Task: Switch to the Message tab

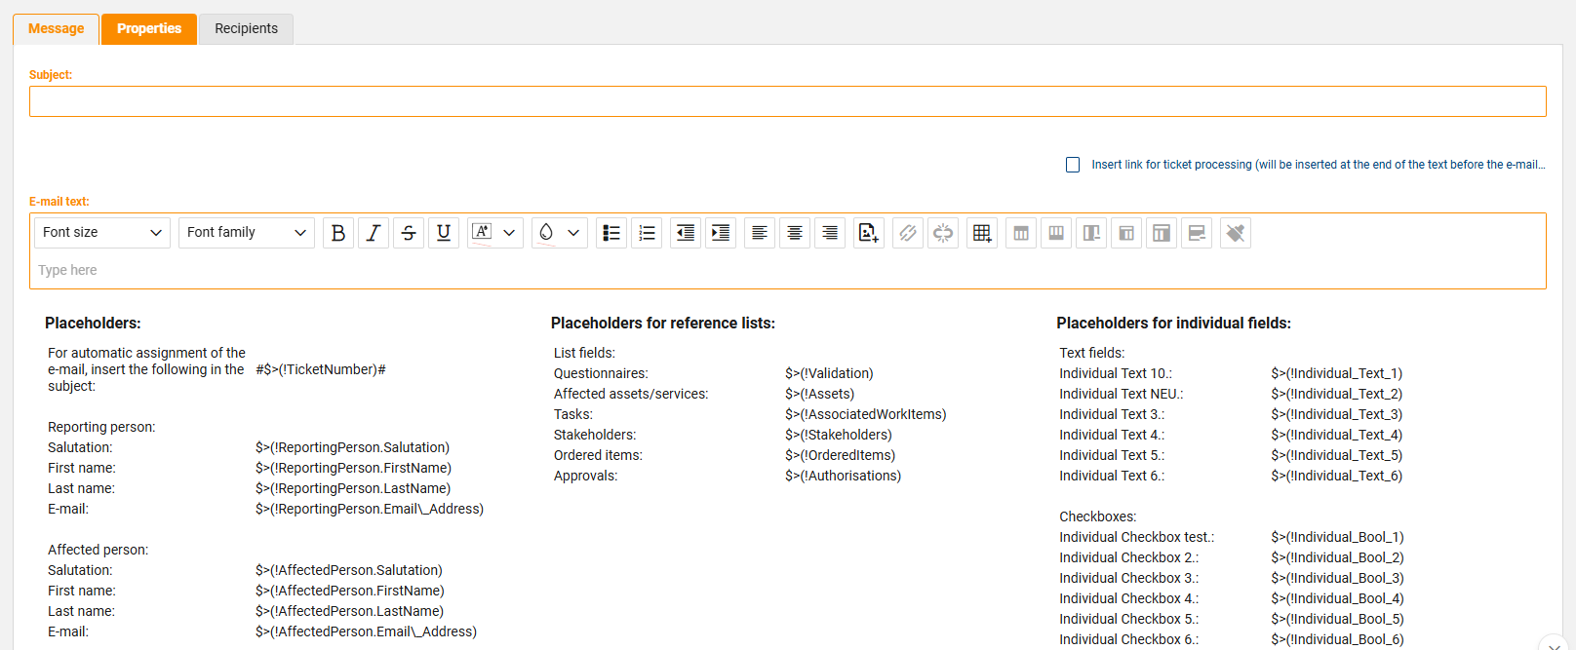Action: click(56, 28)
